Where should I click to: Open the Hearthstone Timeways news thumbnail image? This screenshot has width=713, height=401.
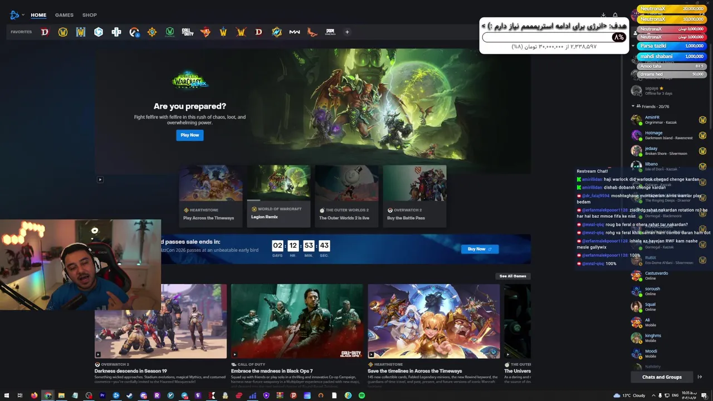pos(434,321)
